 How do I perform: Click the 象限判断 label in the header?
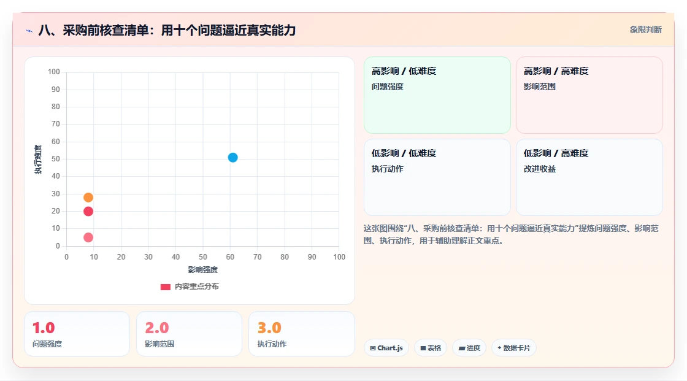646,30
